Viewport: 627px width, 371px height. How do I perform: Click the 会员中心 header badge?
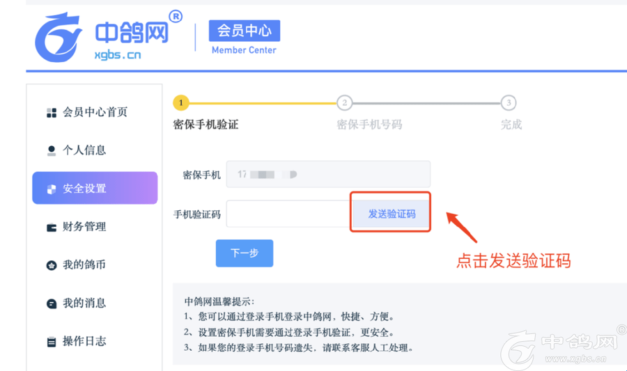coord(244,31)
